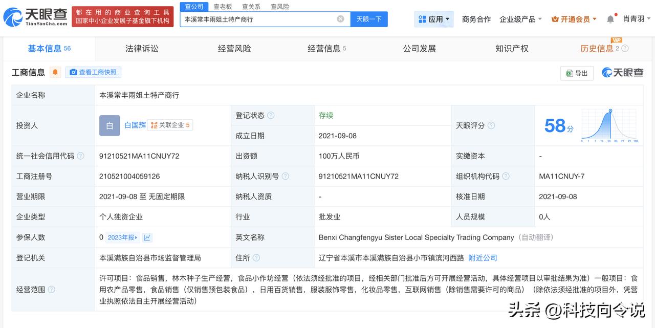Click the 批发业 industry value
Screen dimensions: 655x328
pyautogui.click(x=329, y=217)
